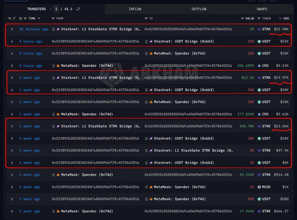Open sender address in the 2K STRK row
The height and width of the screenshot is (220, 297).
tap(95, 151)
